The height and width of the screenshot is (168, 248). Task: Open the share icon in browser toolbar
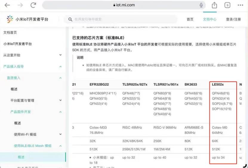point(214,5)
